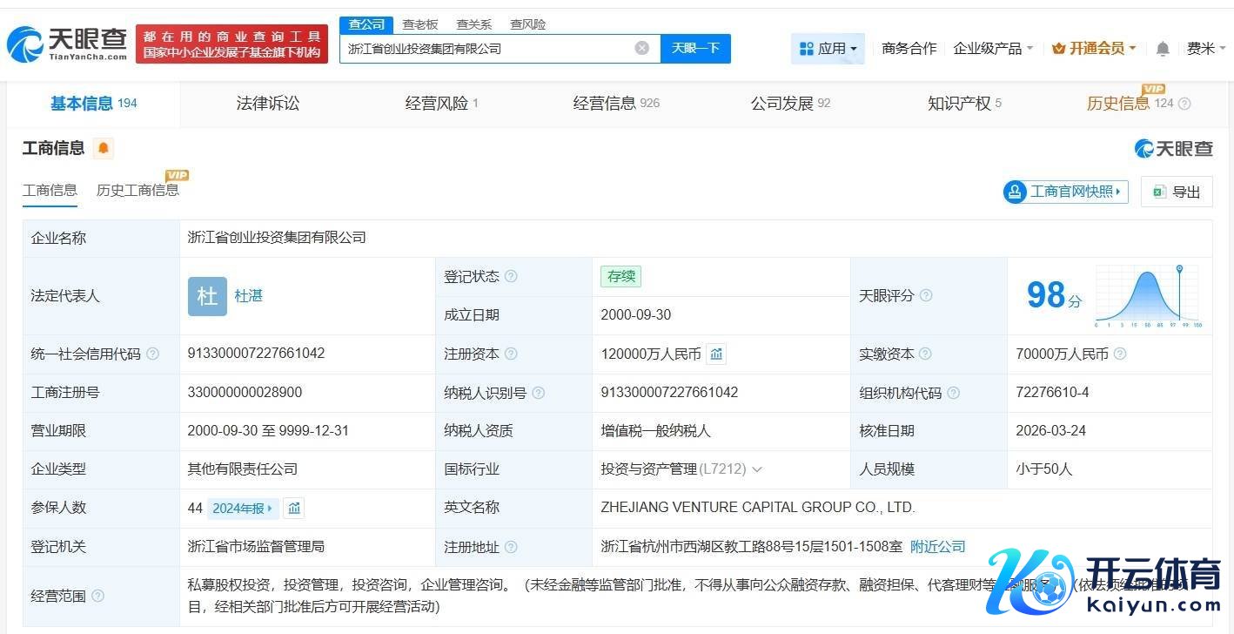Open registered capital chart icon
Screen dimensions: 1234x634
tap(716, 354)
